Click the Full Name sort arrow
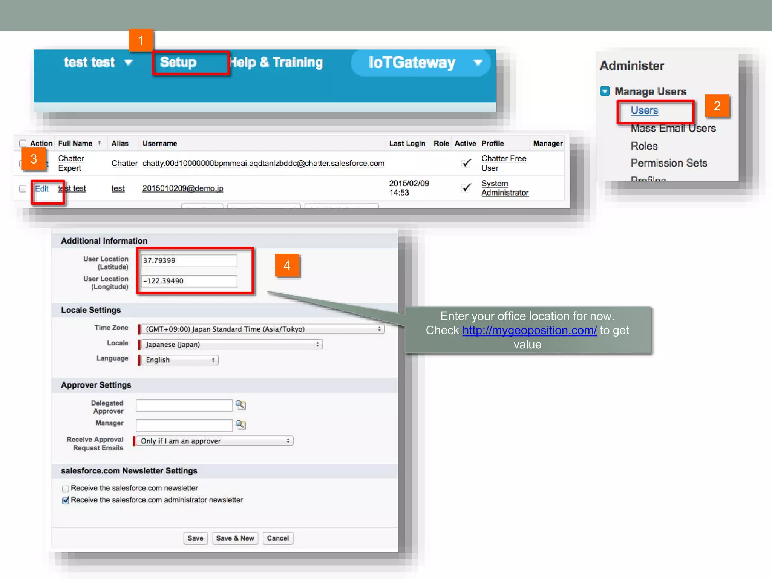Screen dimensions: 772x579 pyautogui.click(x=100, y=143)
